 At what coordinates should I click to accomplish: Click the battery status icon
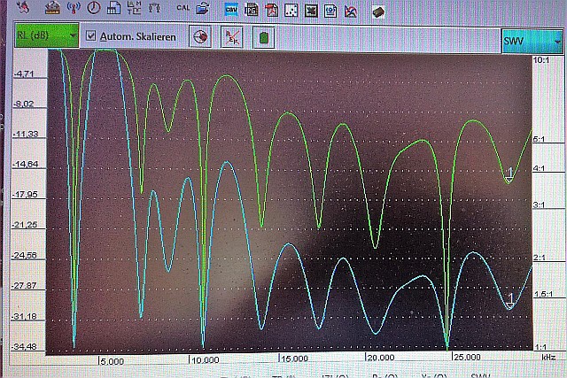(x=263, y=38)
